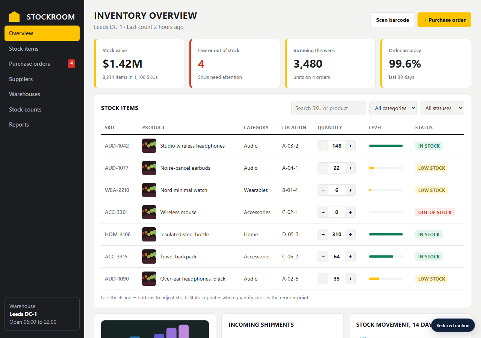Open Purchase orders in sidebar

click(42, 64)
